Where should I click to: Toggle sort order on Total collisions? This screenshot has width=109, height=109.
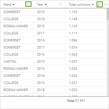(99, 4)
